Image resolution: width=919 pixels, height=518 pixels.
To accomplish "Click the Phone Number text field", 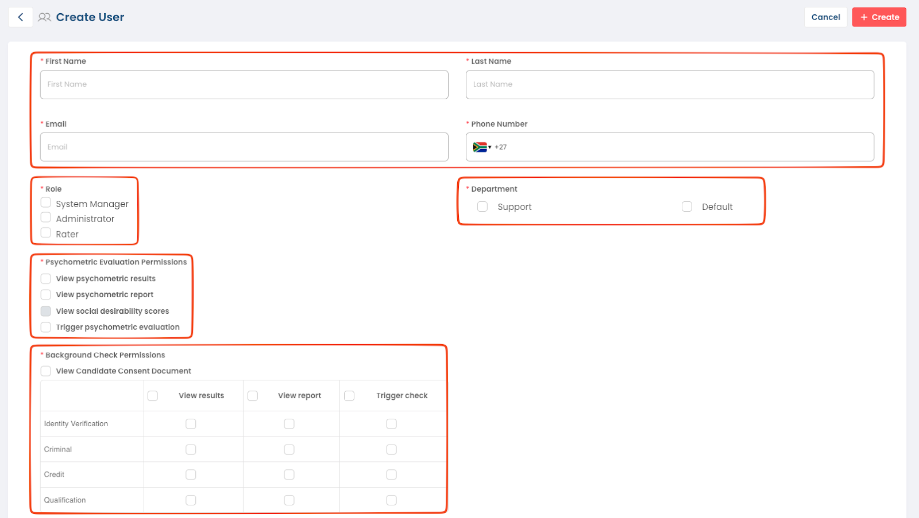I will coord(684,147).
